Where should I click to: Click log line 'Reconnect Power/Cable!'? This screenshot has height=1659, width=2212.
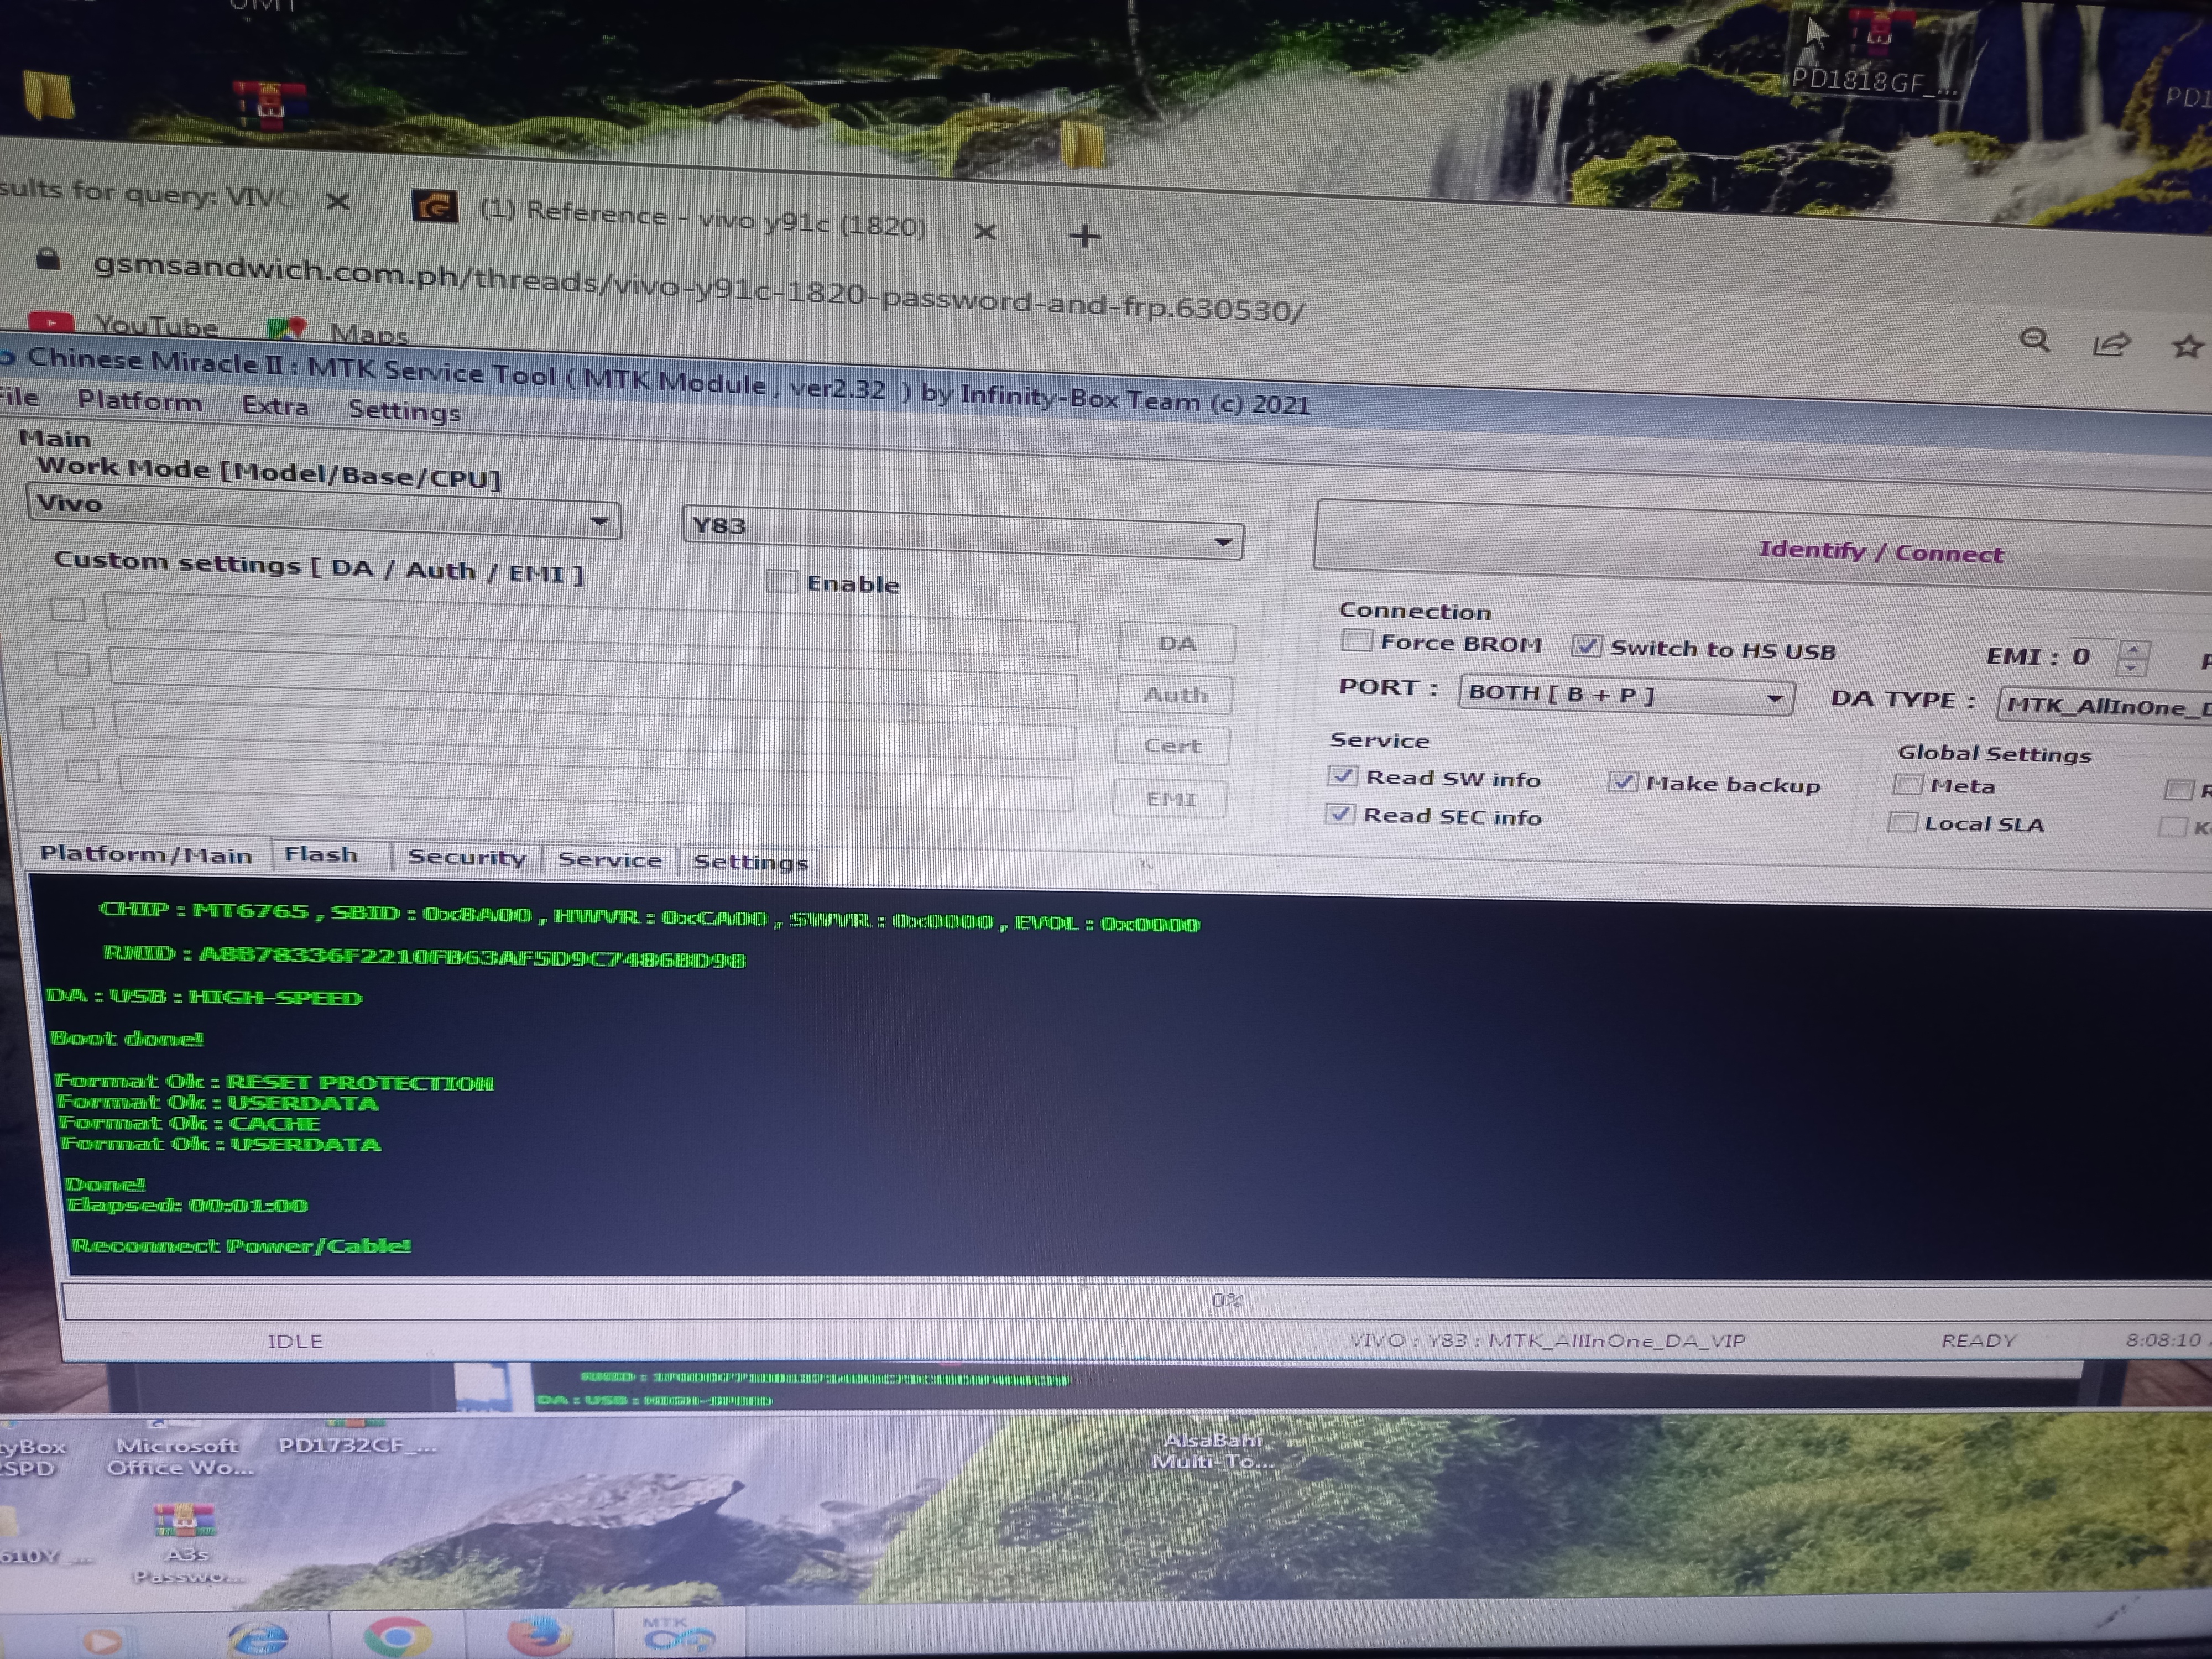tap(241, 1245)
